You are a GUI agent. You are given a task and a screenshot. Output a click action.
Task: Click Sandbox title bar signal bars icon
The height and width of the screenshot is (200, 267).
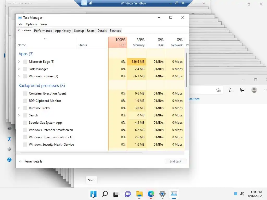pyautogui.click(x=90, y=3)
